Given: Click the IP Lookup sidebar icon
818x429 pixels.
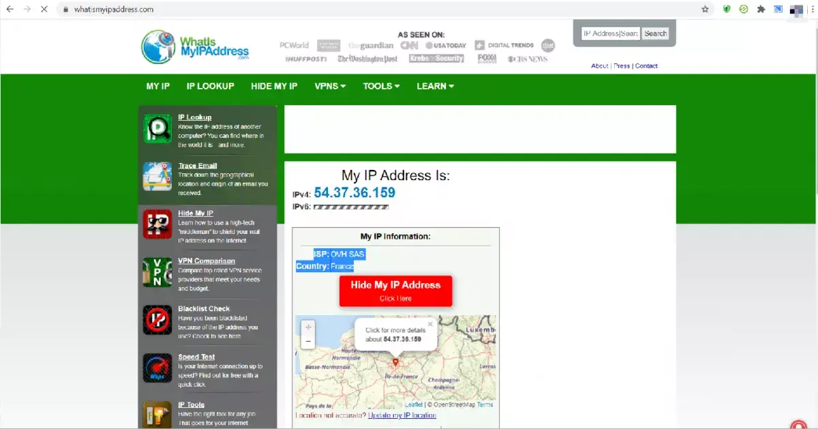Looking at the screenshot, I should click(x=157, y=129).
